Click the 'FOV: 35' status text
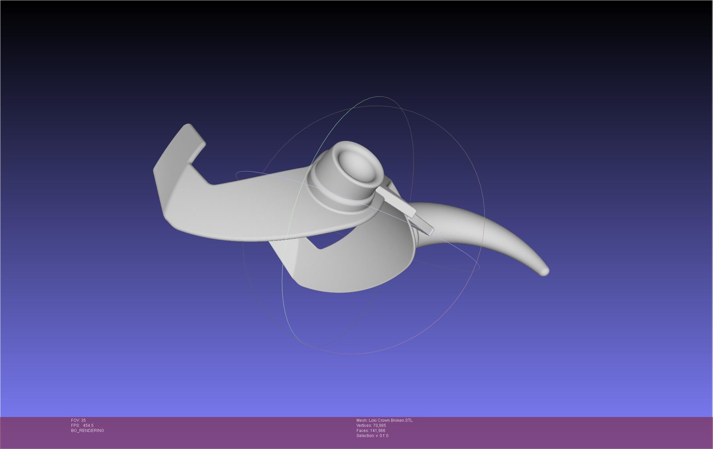 click(x=78, y=420)
